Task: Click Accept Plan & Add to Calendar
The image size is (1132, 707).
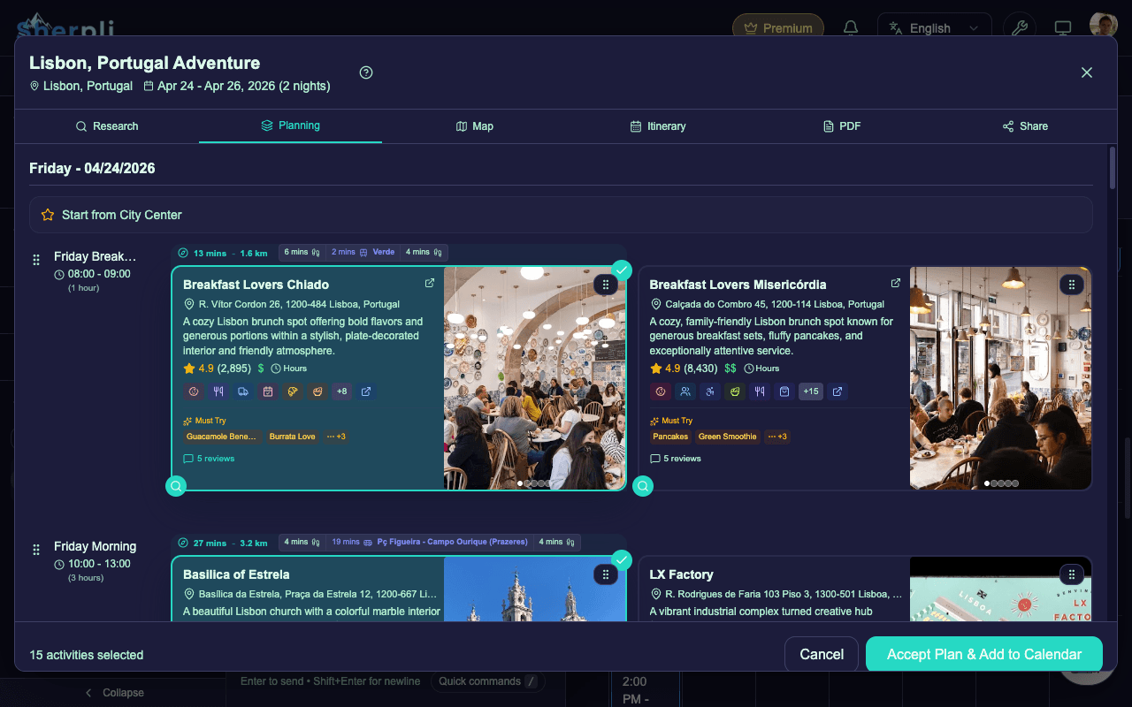Action: (984, 654)
